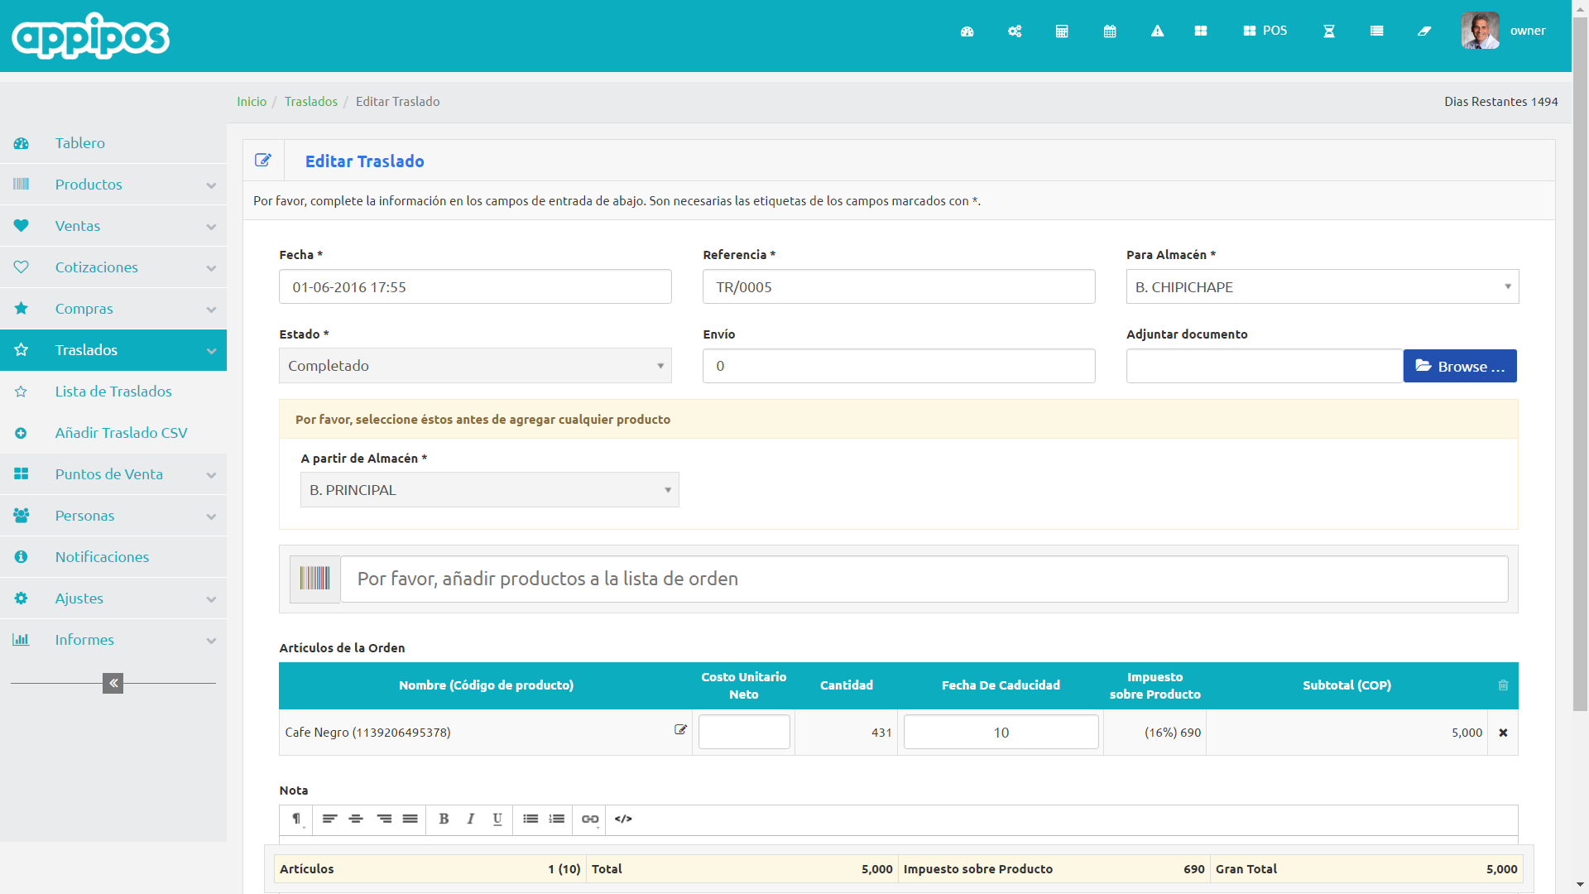
Task: Click the trash icon in table header
Action: [1503, 685]
